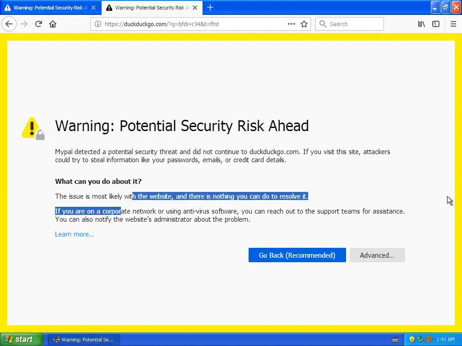Click the security shield tray icon
Image resolution: width=462 pixels, height=346 pixels.
412,339
